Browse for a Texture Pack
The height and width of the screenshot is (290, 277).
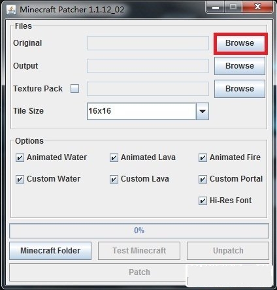click(240, 89)
